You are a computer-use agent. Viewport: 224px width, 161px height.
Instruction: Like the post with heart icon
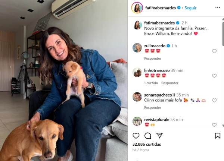[136, 136]
